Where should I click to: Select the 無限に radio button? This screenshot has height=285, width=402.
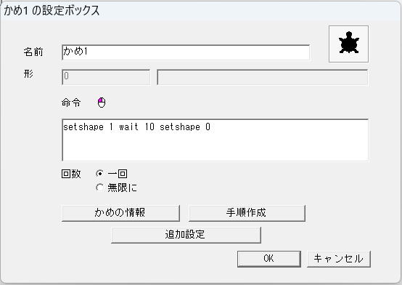99,188
